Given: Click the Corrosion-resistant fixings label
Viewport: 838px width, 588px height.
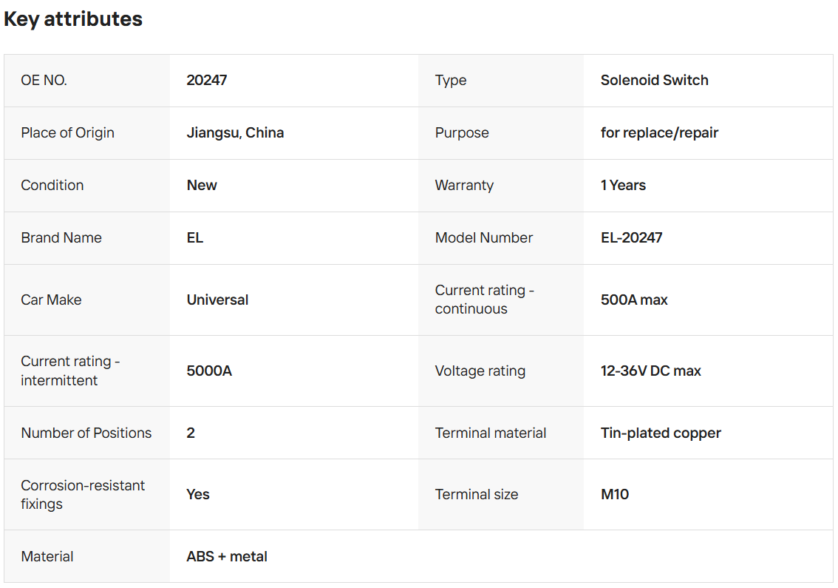Looking at the screenshot, I should point(83,494).
